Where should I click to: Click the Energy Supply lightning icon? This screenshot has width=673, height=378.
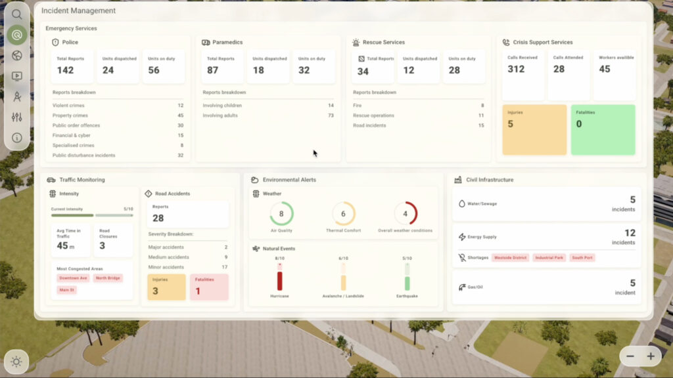[462, 236]
